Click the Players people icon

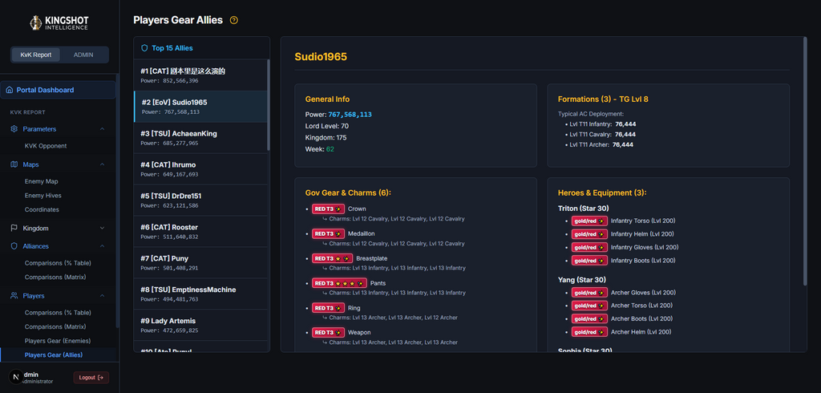14,296
